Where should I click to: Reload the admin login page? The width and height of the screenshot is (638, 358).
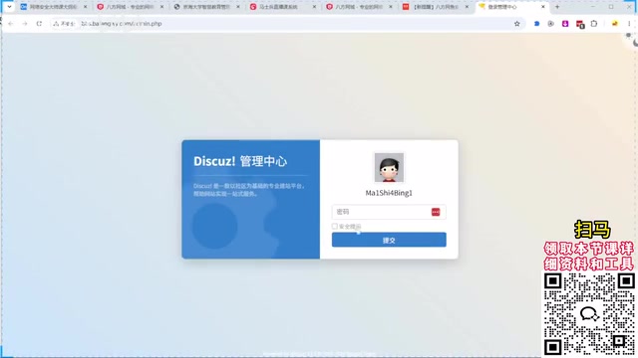(39, 24)
